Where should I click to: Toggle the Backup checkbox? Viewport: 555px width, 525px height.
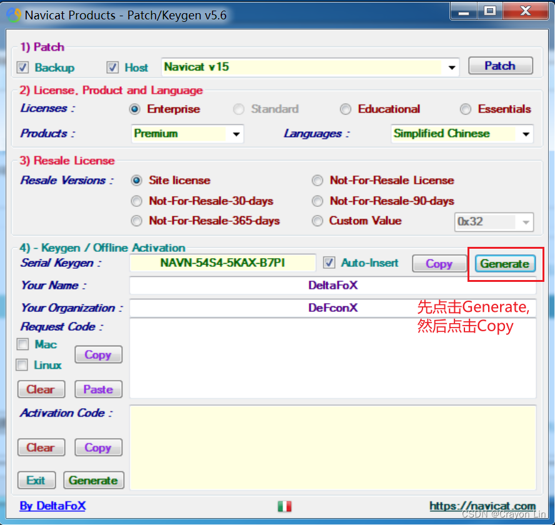(x=23, y=67)
